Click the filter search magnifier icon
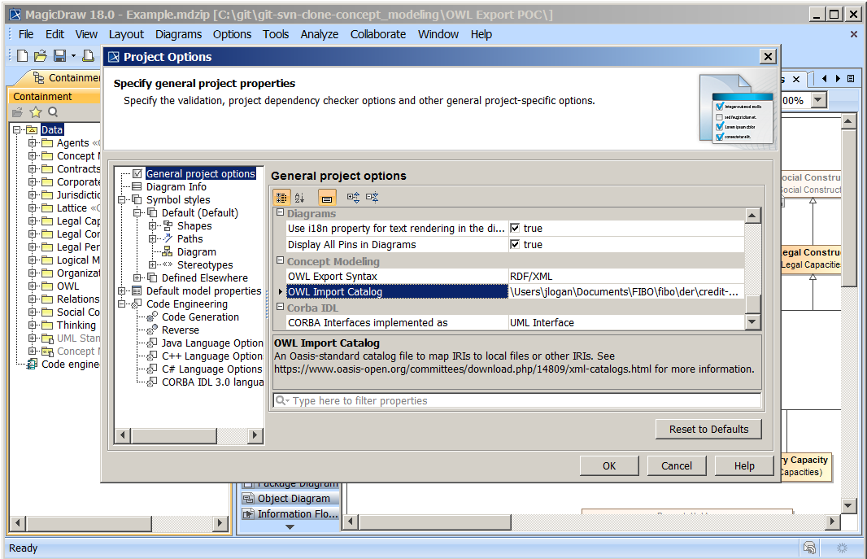The height and width of the screenshot is (559, 867). (x=282, y=400)
